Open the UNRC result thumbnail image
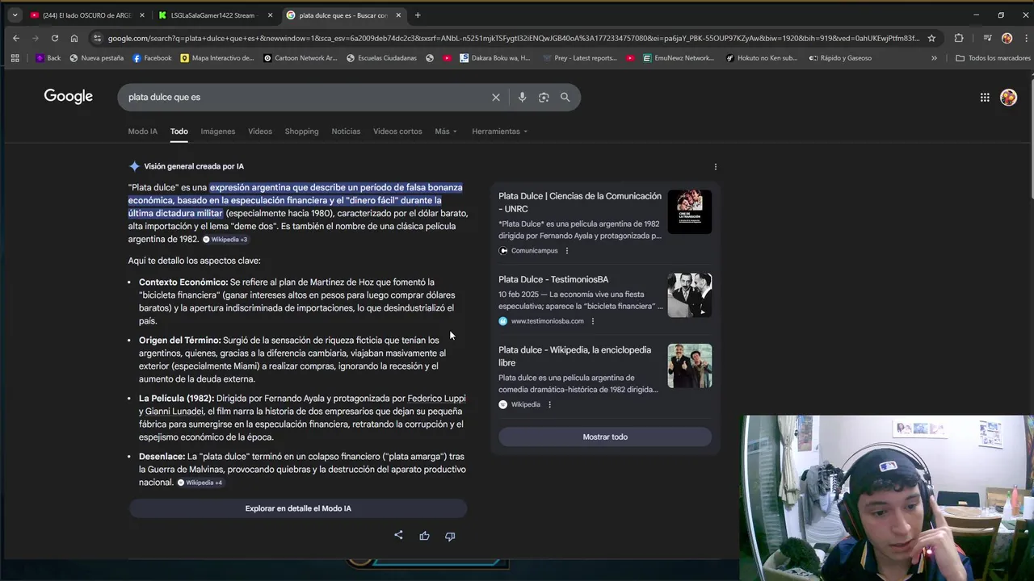The height and width of the screenshot is (581, 1034). point(690,212)
